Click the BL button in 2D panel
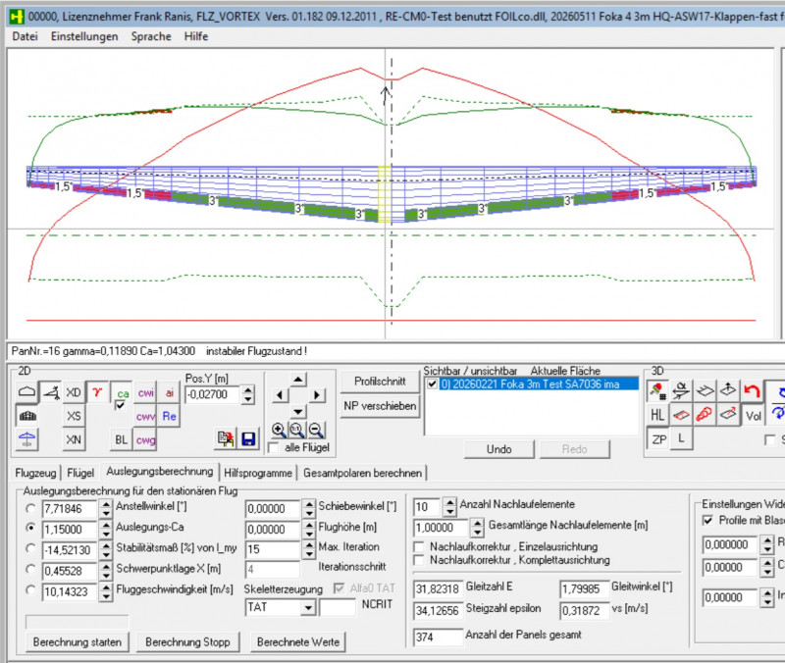 tap(121, 439)
